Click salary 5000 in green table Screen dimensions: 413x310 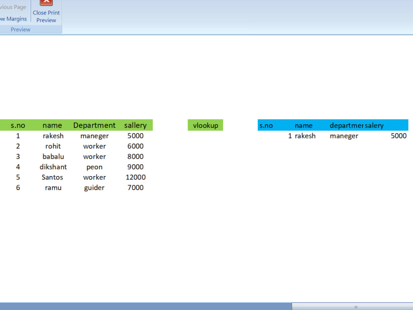point(135,136)
